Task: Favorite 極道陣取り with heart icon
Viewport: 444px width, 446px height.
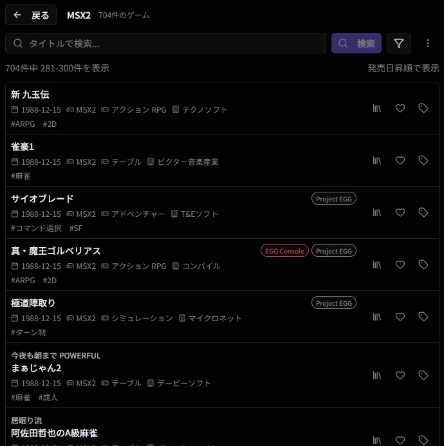Action: click(x=400, y=317)
